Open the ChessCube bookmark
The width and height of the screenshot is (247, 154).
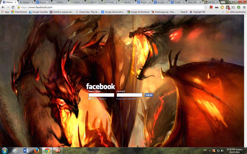click(x=87, y=12)
